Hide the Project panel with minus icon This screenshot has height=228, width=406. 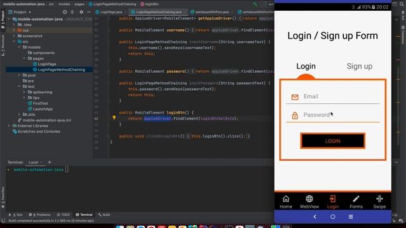pos(89,12)
